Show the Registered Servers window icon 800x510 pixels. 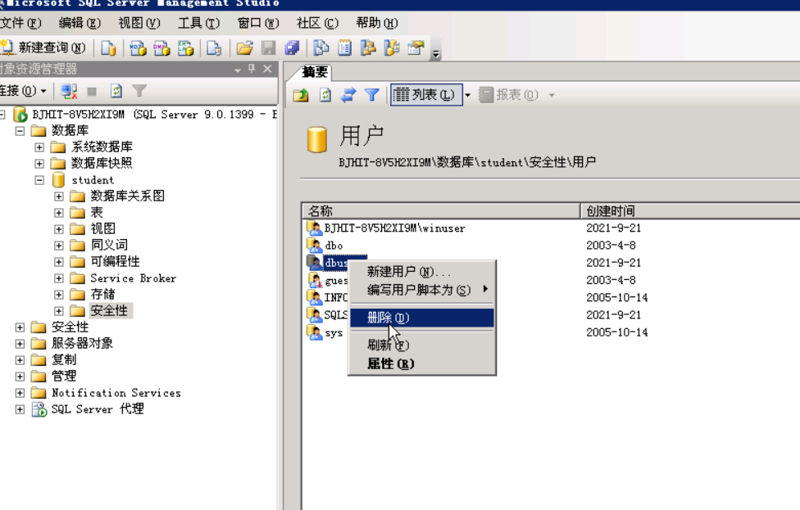point(321,48)
